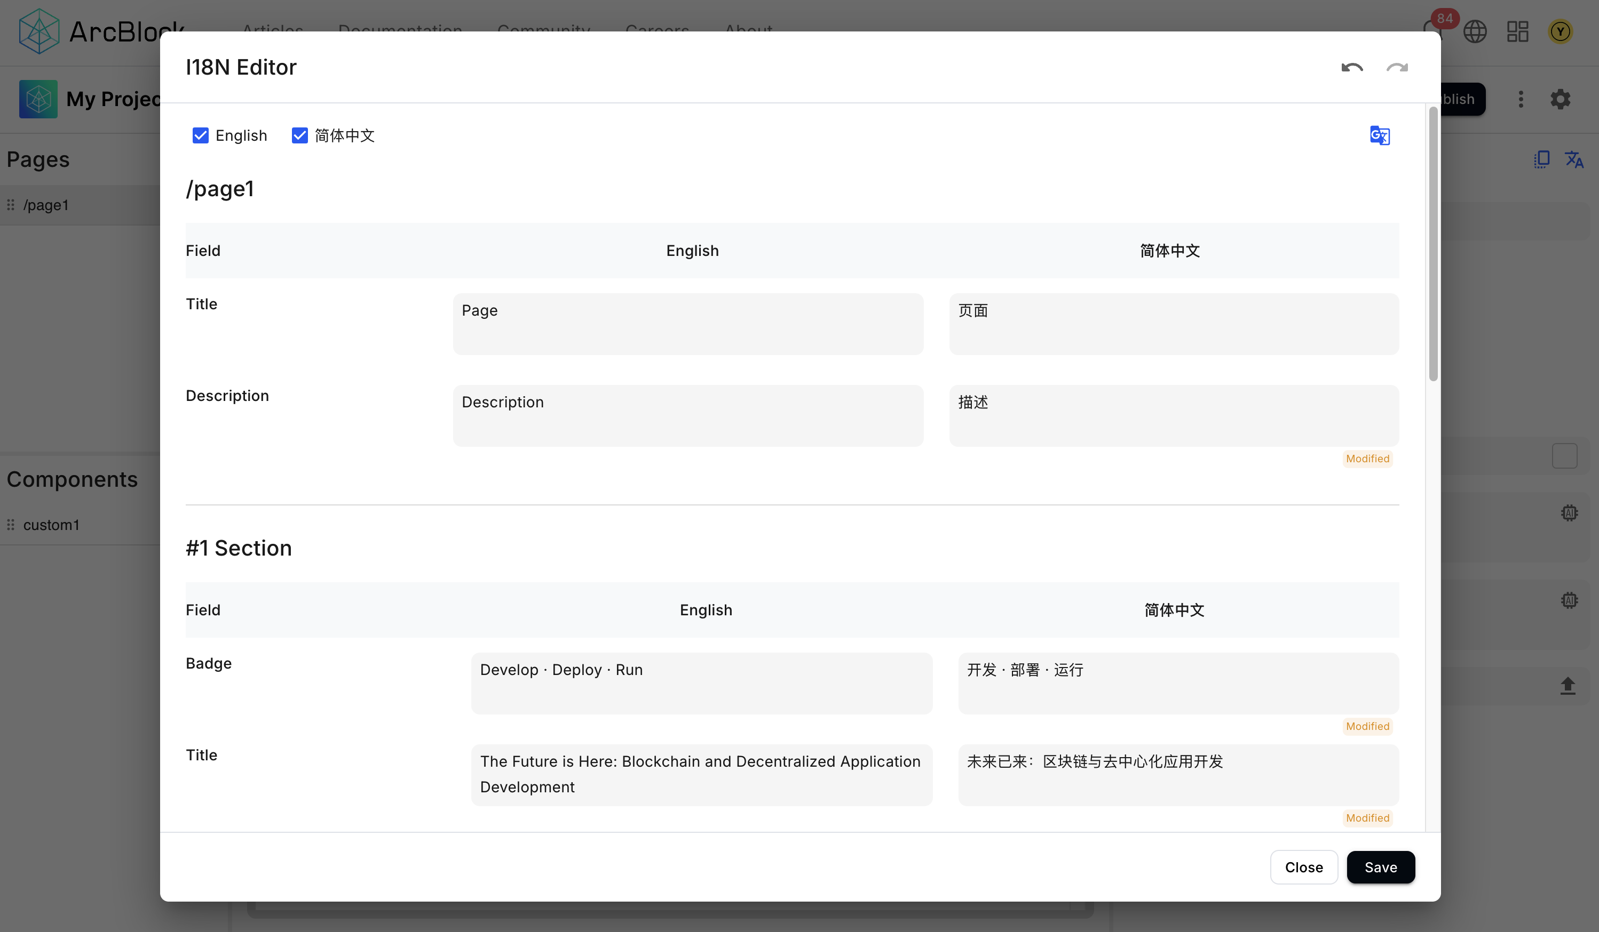
Task: Click the English Title input with 'Page'
Action: click(688, 323)
